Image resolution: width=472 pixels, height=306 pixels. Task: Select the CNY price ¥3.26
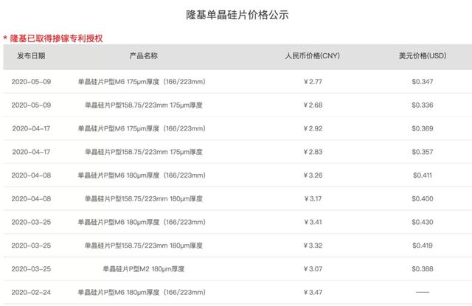[313, 175]
